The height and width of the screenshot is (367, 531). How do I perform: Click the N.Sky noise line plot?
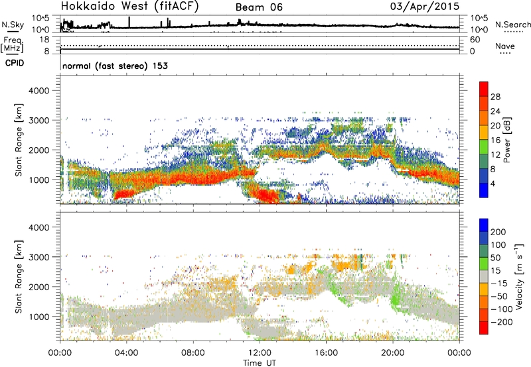pos(260,25)
